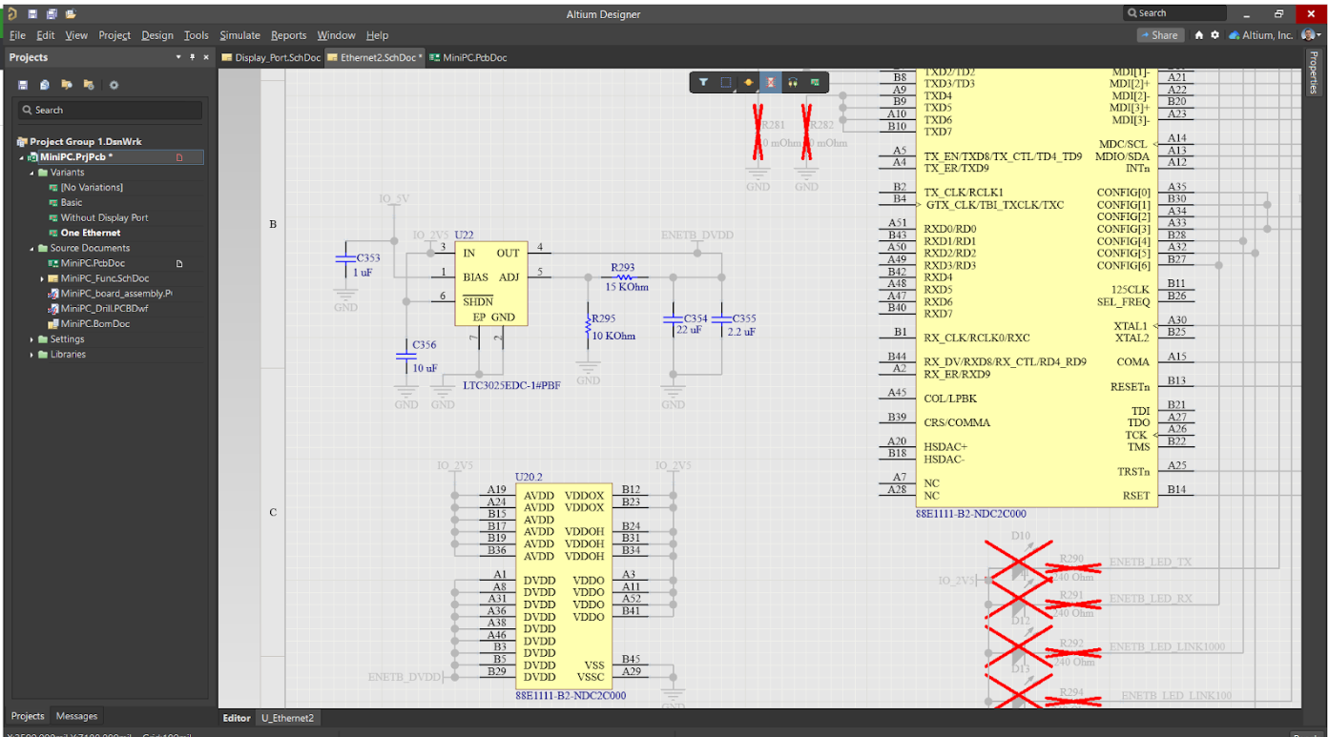Open the Reports menu
The width and height of the screenshot is (1328, 737).
pos(289,35)
